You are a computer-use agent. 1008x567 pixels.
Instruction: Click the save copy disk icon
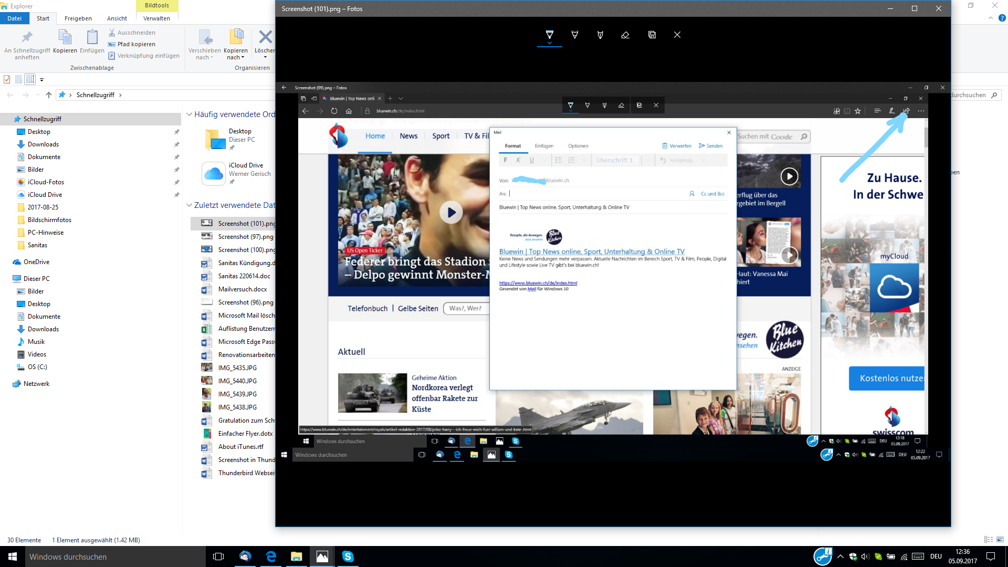[652, 35]
